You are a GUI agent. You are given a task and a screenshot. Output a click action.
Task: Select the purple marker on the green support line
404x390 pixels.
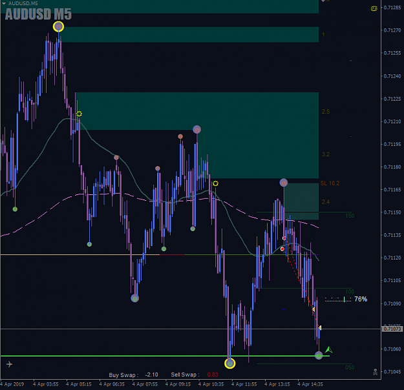point(319,355)
